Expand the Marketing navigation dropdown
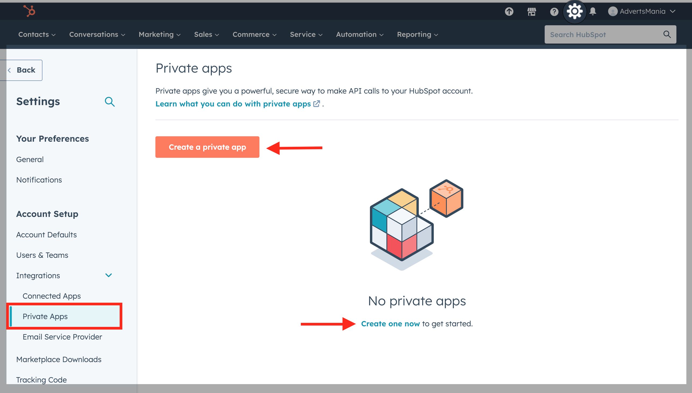Screen dimensions: 692x393 (x=159, y=35)
